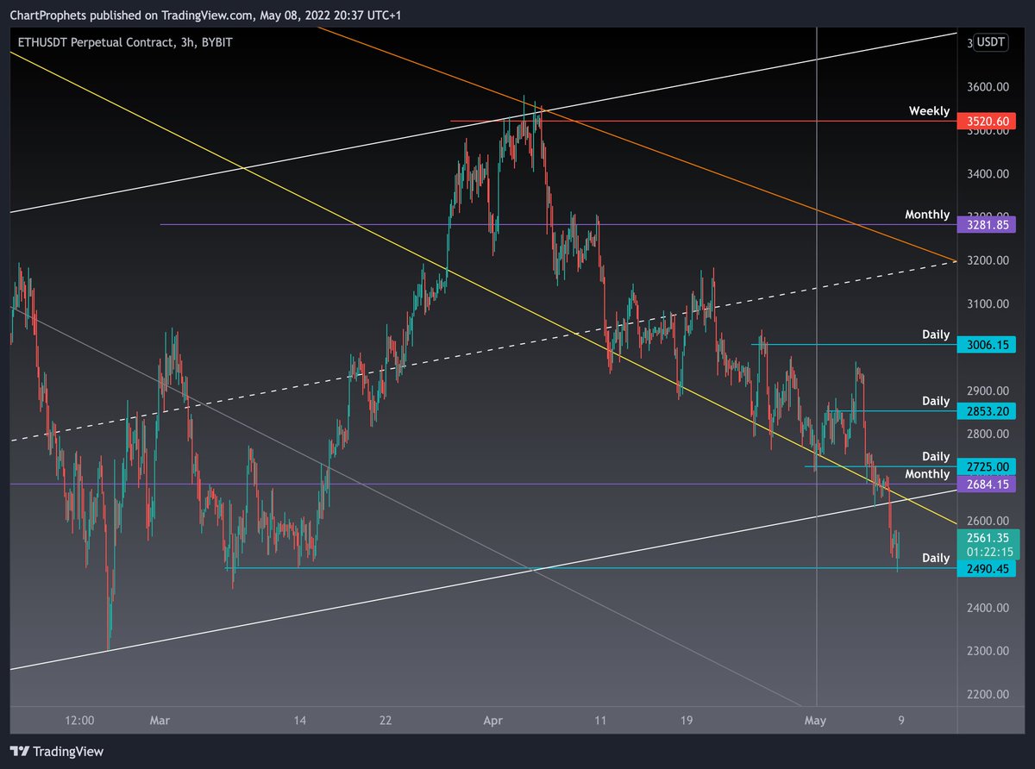Image resolution: width=1035 pixels, height=769 pixels.
Task: Click the 3600.00 price axis value
Action: 988,87
